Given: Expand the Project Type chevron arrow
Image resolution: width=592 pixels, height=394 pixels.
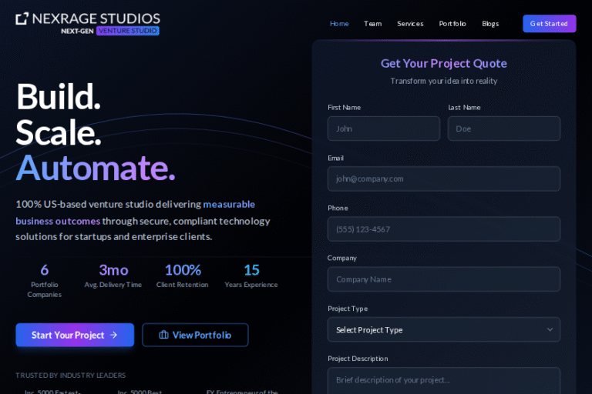Looking at the screenshot, I should coord(550,329).
